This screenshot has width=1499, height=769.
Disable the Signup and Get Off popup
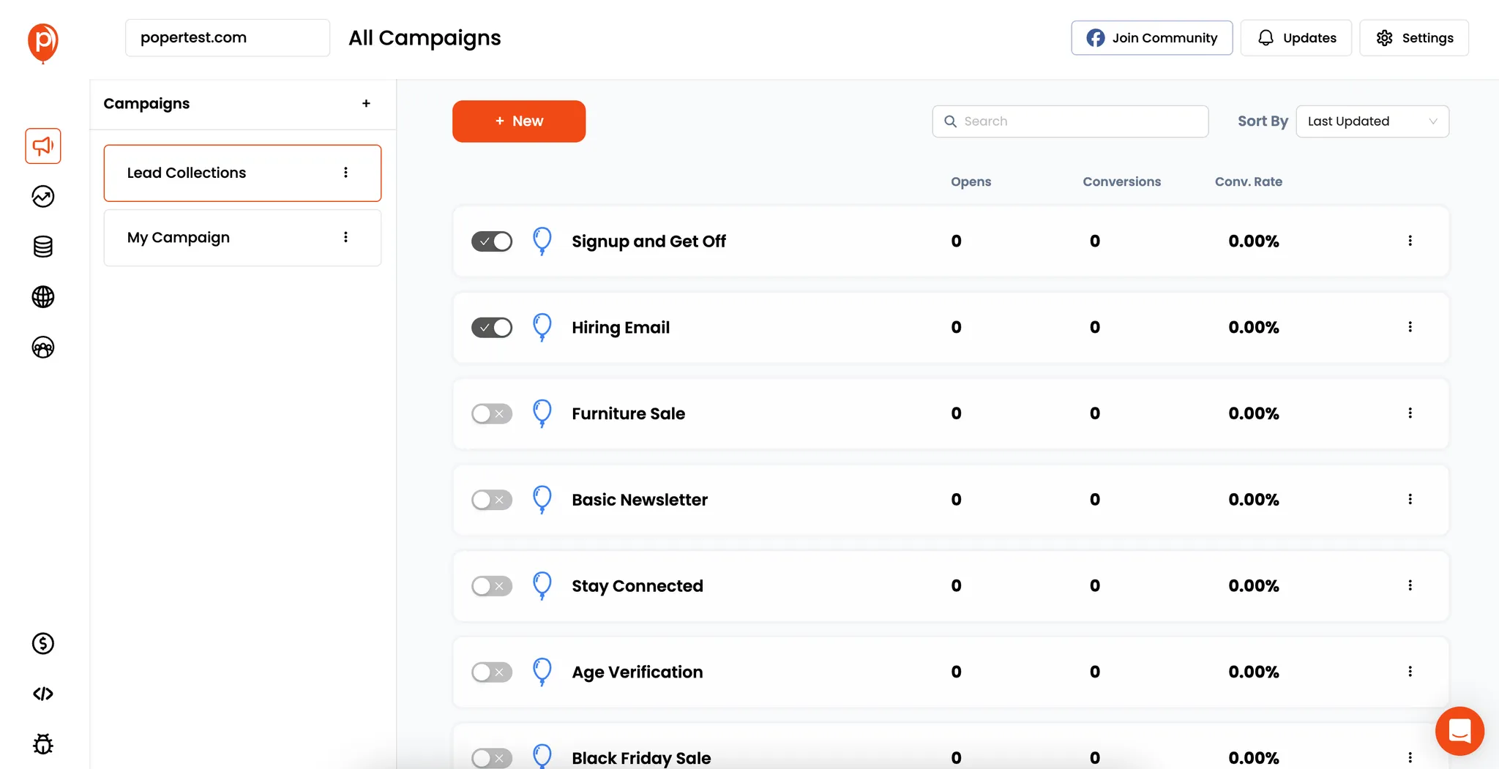point(491,241)
